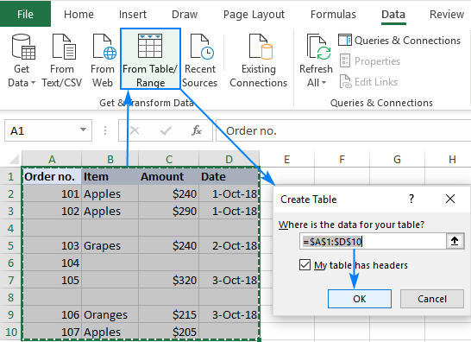Open Recent Sources
The width and height of the screenshot is (471, 342).
point(200,61)
